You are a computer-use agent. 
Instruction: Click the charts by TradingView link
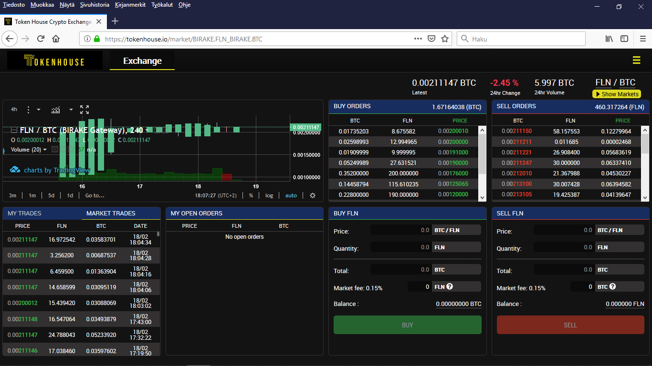[57, 170]
